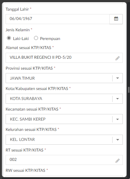Open the Tanggal Lahir calendar picker
Screen dimensions: 130x179
[116, 19]
